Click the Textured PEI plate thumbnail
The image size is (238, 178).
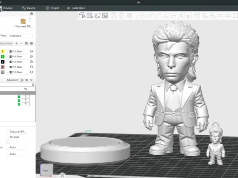click(x=23, y=21)
